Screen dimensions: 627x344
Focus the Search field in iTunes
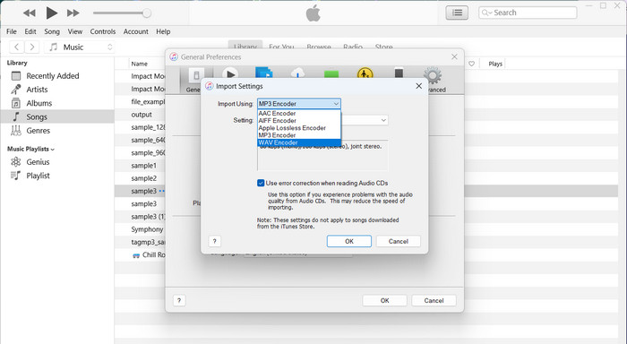tap(528, 13)
